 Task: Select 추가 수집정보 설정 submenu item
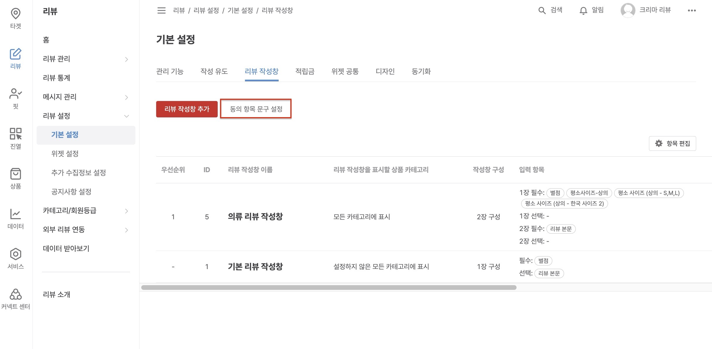79,173
